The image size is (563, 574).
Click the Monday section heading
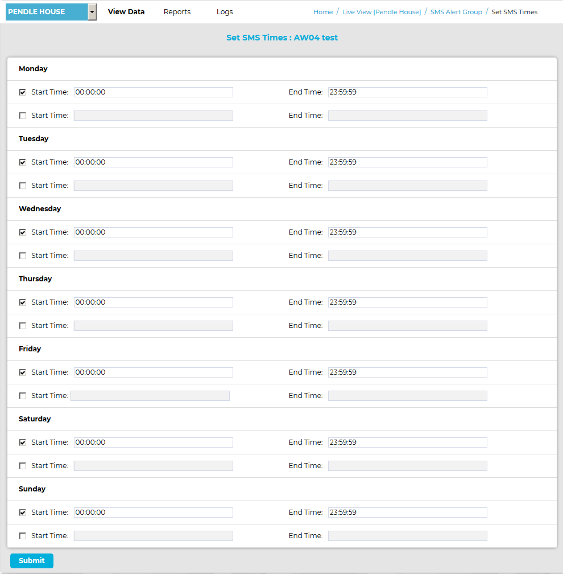pos(33,69)
